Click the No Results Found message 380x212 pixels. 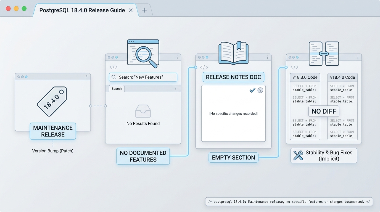tap(143, 124)
